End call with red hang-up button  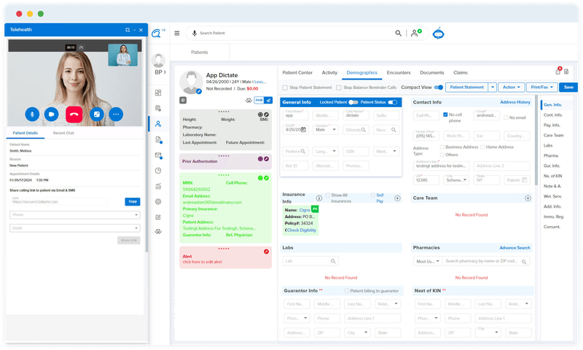point(73,114)
